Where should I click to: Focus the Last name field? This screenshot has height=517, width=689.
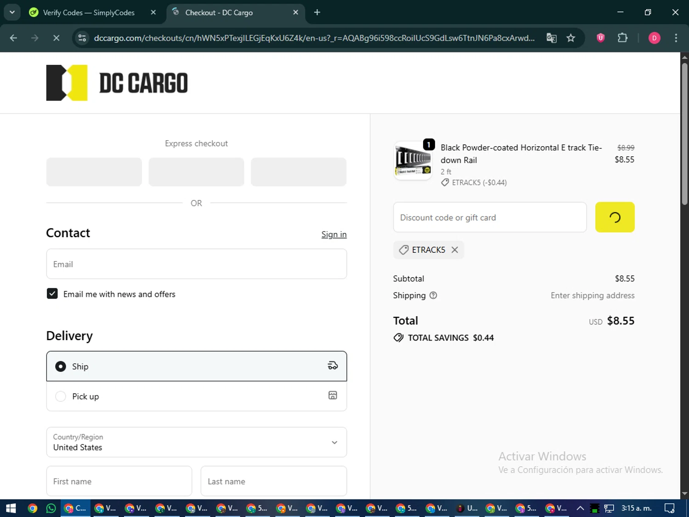click(x=274, y=481)
